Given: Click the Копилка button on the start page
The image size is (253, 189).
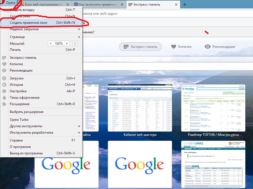Looking at the screenshot, I should (x=181, y=47).
